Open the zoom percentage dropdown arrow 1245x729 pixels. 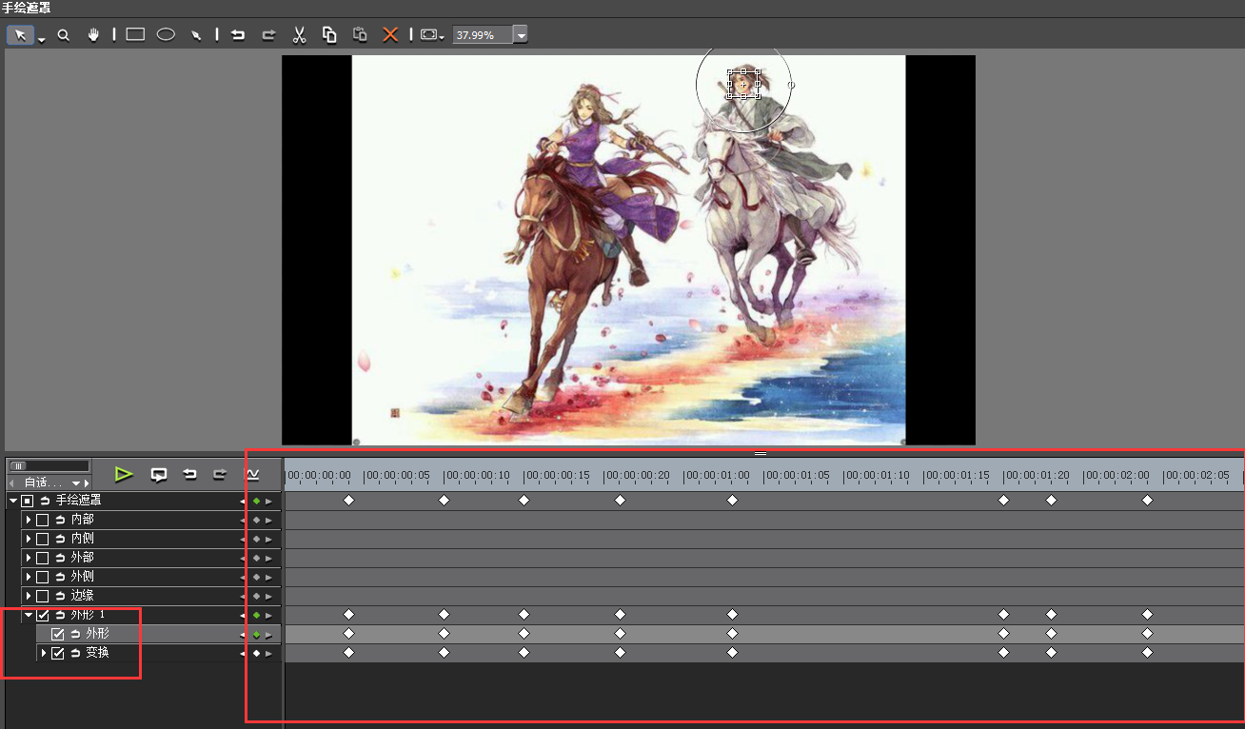tap(520, 35)
